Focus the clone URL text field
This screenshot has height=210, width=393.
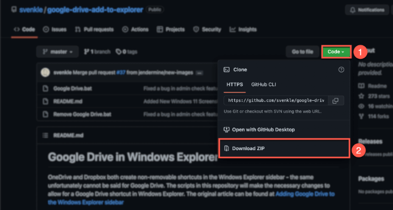pos(276,101)
